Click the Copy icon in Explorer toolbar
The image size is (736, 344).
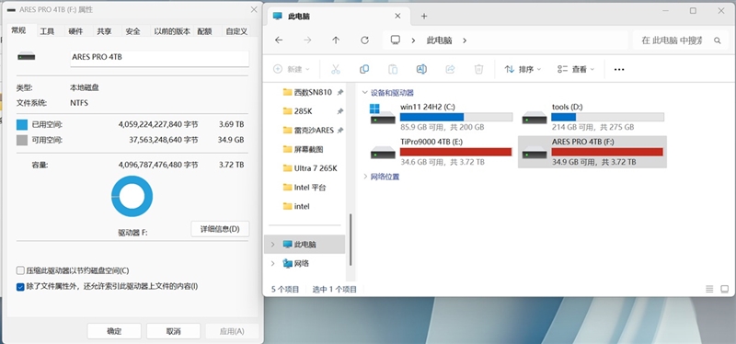tap(364, 69)
